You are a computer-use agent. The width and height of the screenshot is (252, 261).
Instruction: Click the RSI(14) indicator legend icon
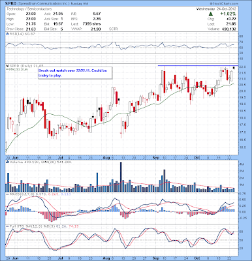coord(7,34)
